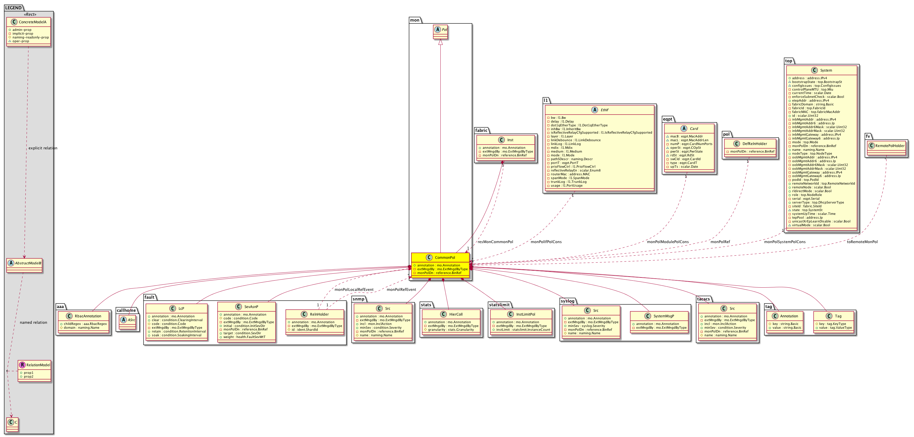
Task: Click the pink R RelationModel icon
Action: (22, 365)
